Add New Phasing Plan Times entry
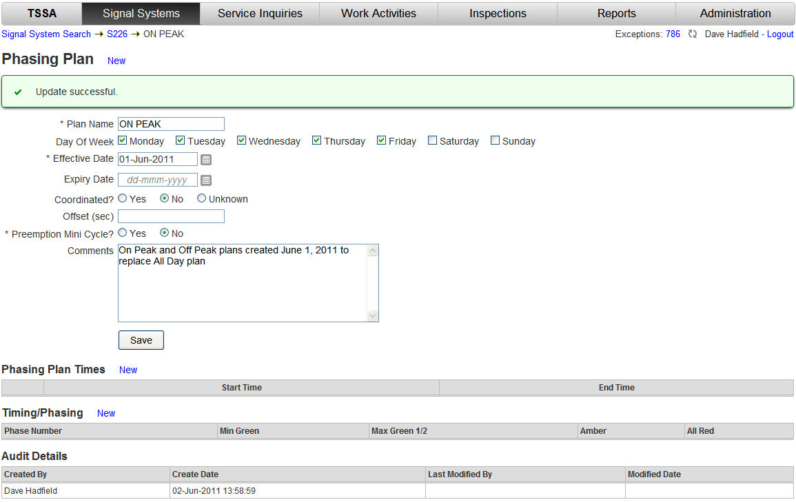This screenshot has width=796, height=502. coord(128,370)
